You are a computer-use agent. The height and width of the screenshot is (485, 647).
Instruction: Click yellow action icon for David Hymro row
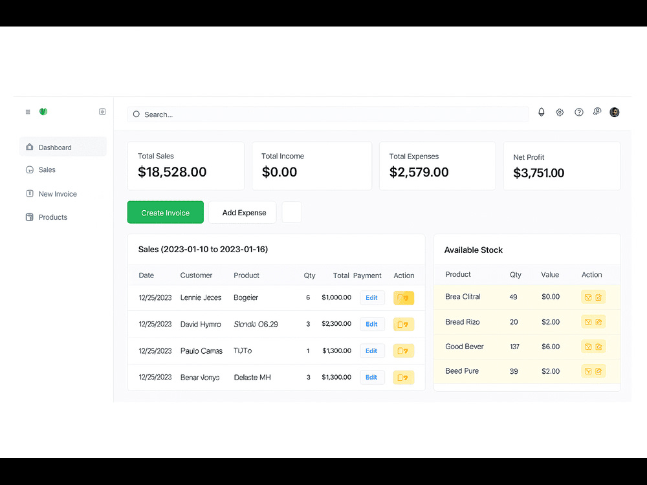pyautogui.click(x=404, y=325)
